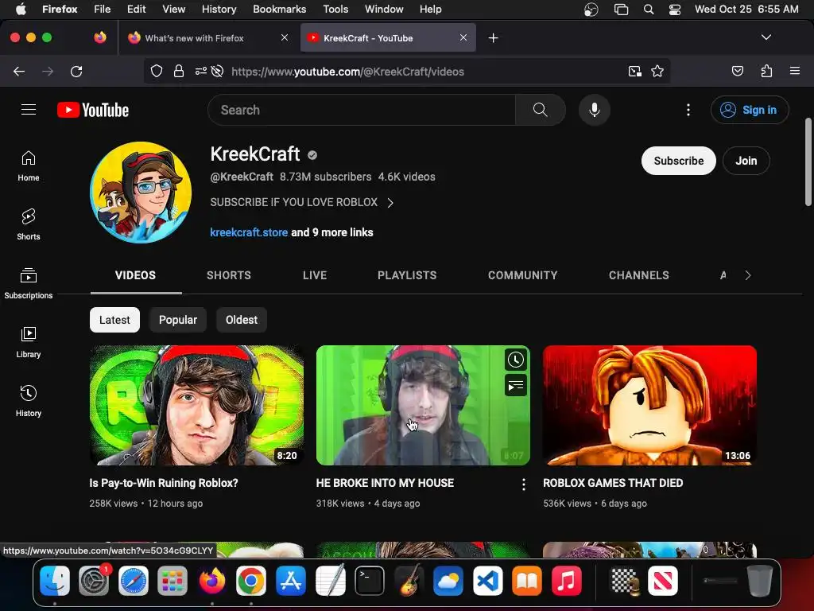814x611 pixels.
Task: Open ROBLOX GAMES THAT DIED thumbnail
Action: click(649, 405)
